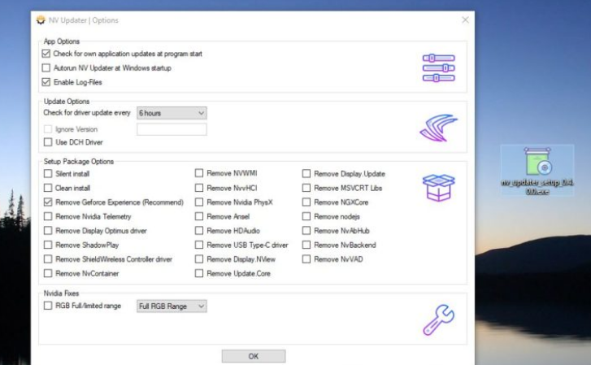
Task: Click the Nvidia swirl icon in Update Options
Action: [x=438, y=128]
